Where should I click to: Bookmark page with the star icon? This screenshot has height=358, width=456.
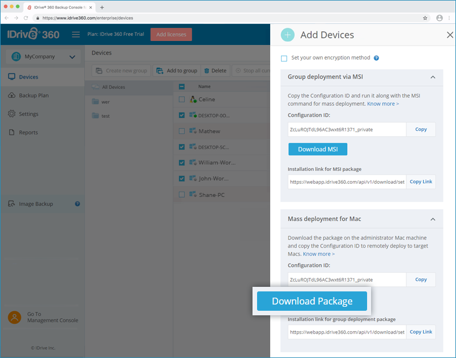coord(425,18)
